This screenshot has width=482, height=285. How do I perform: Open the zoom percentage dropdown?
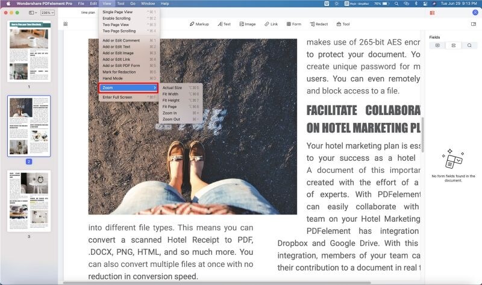[x=48, y=13]
